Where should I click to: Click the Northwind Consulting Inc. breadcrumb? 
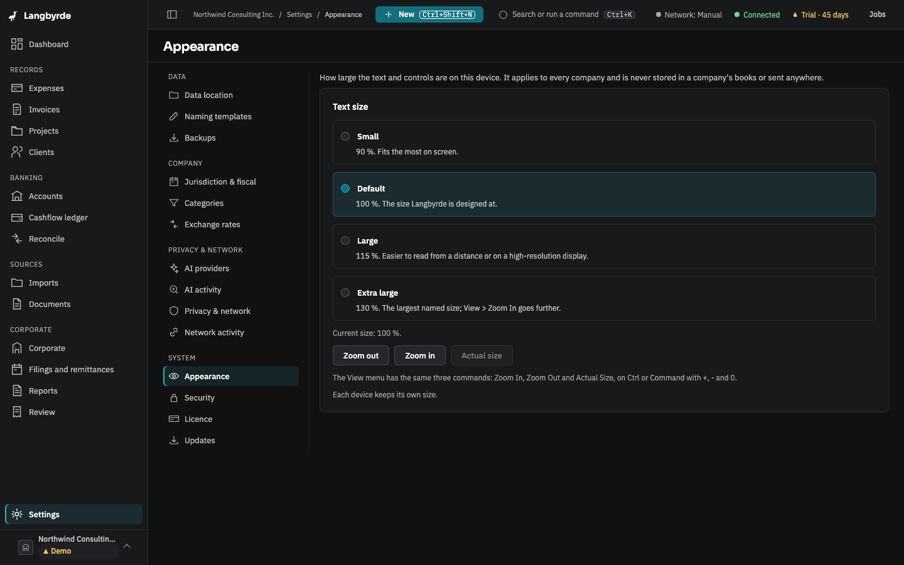(x=234, y=14)
